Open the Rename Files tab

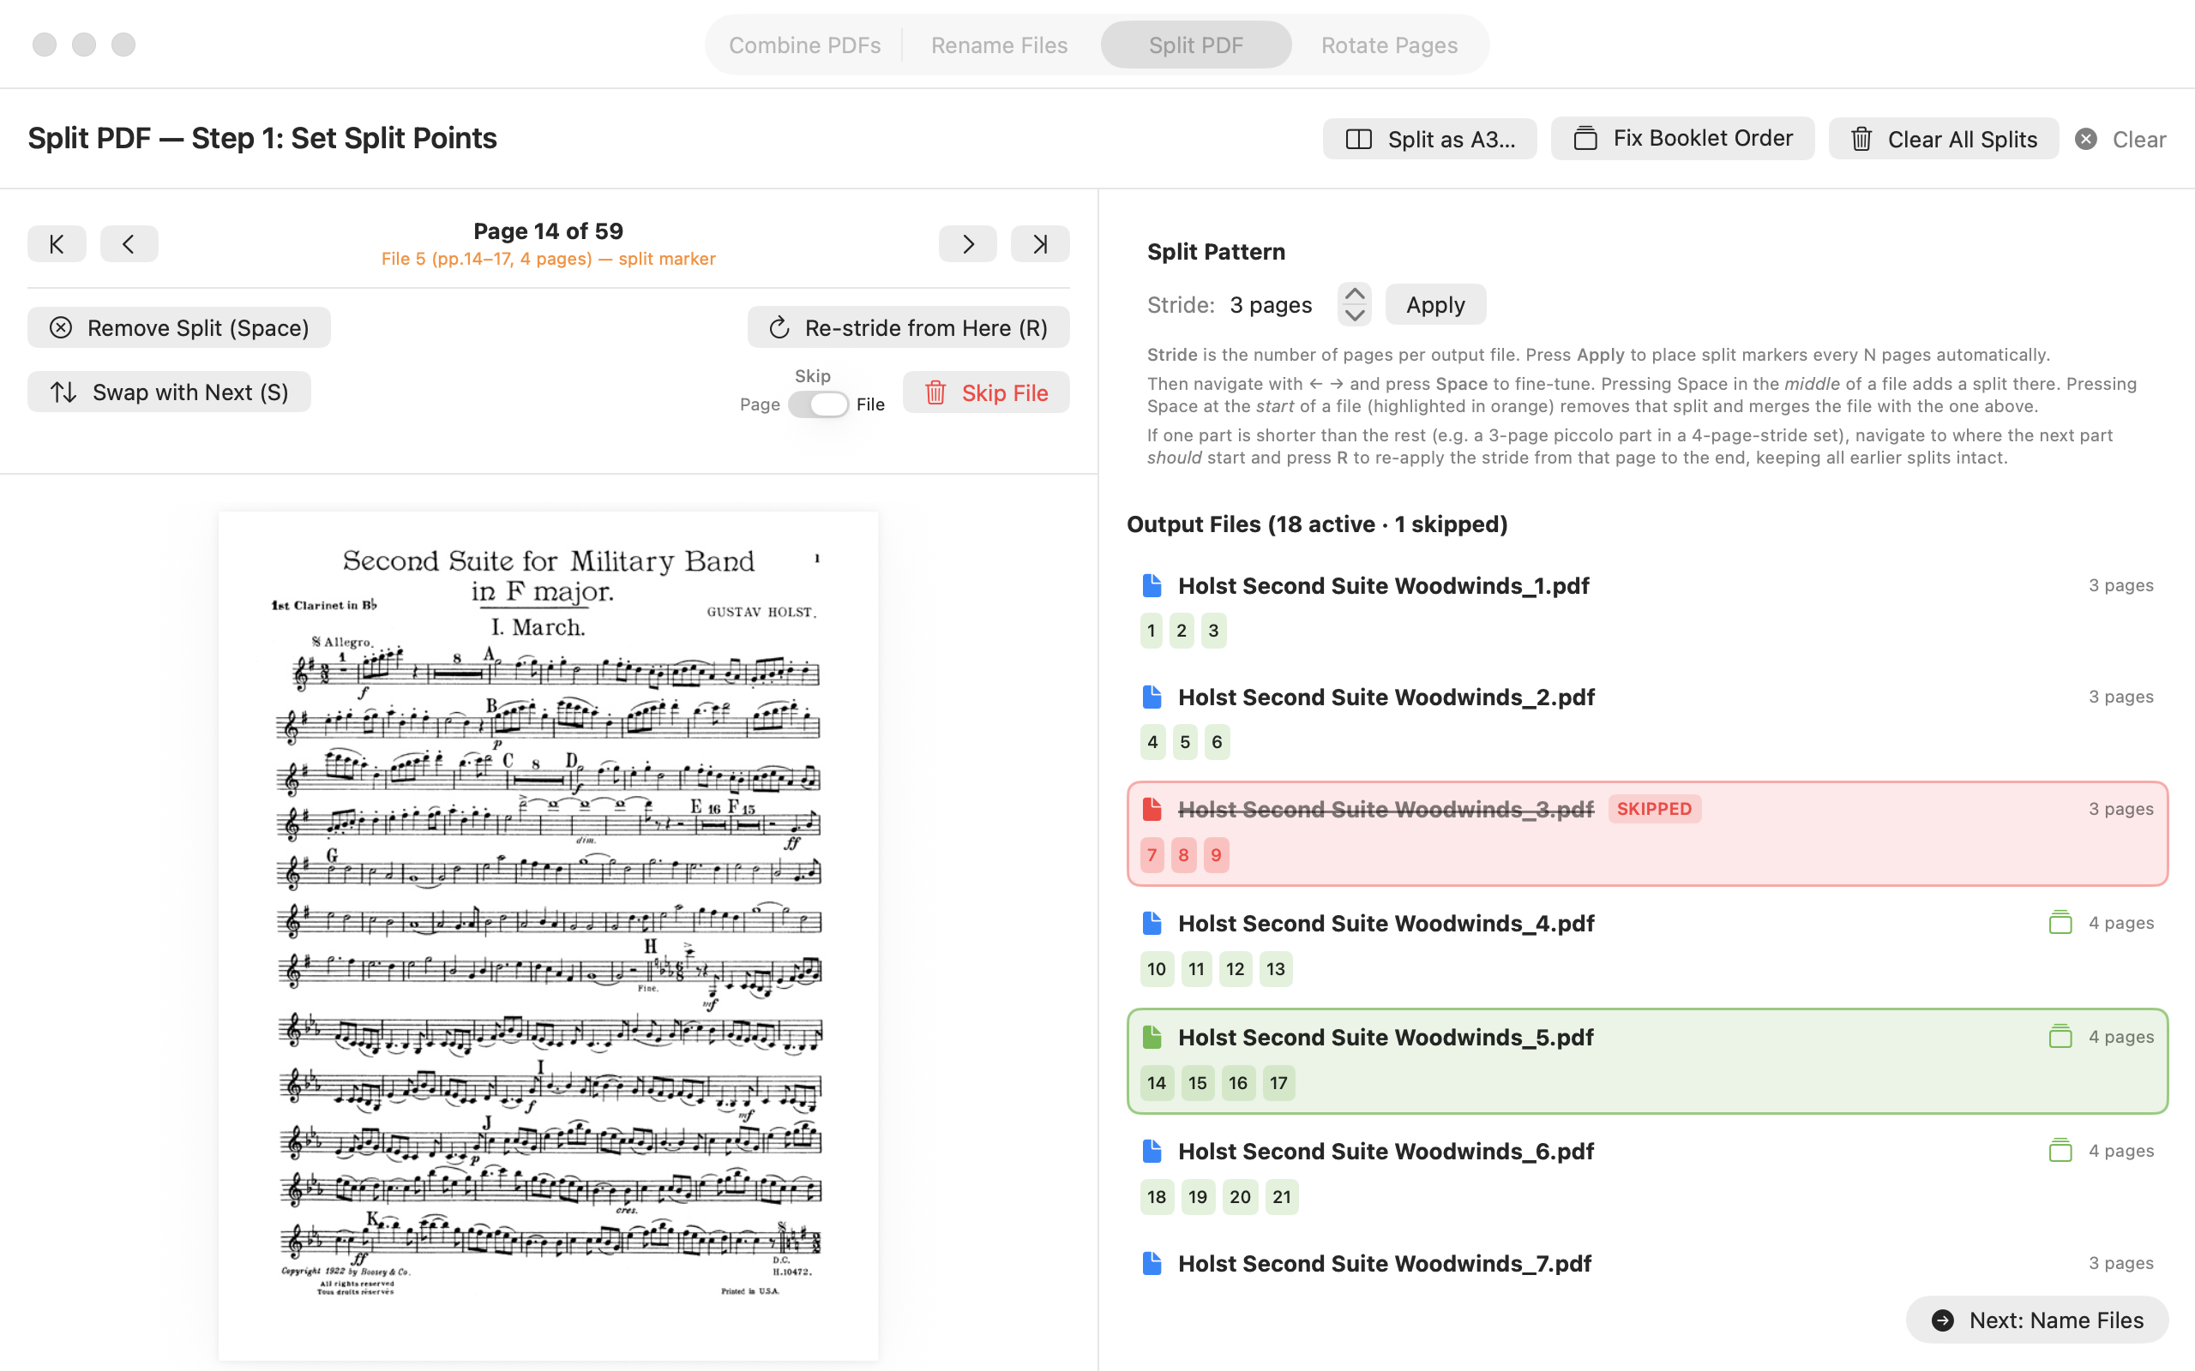click(x=999, y=45)
